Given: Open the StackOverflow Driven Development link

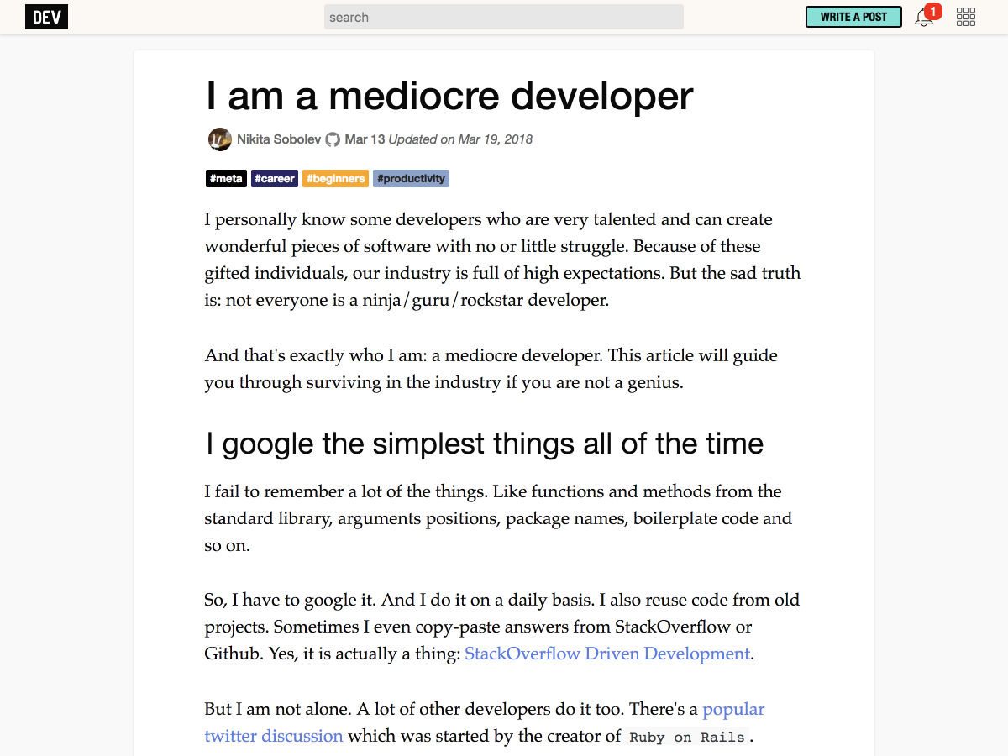Looking at the screenshot, I should (x=607, y=654).
